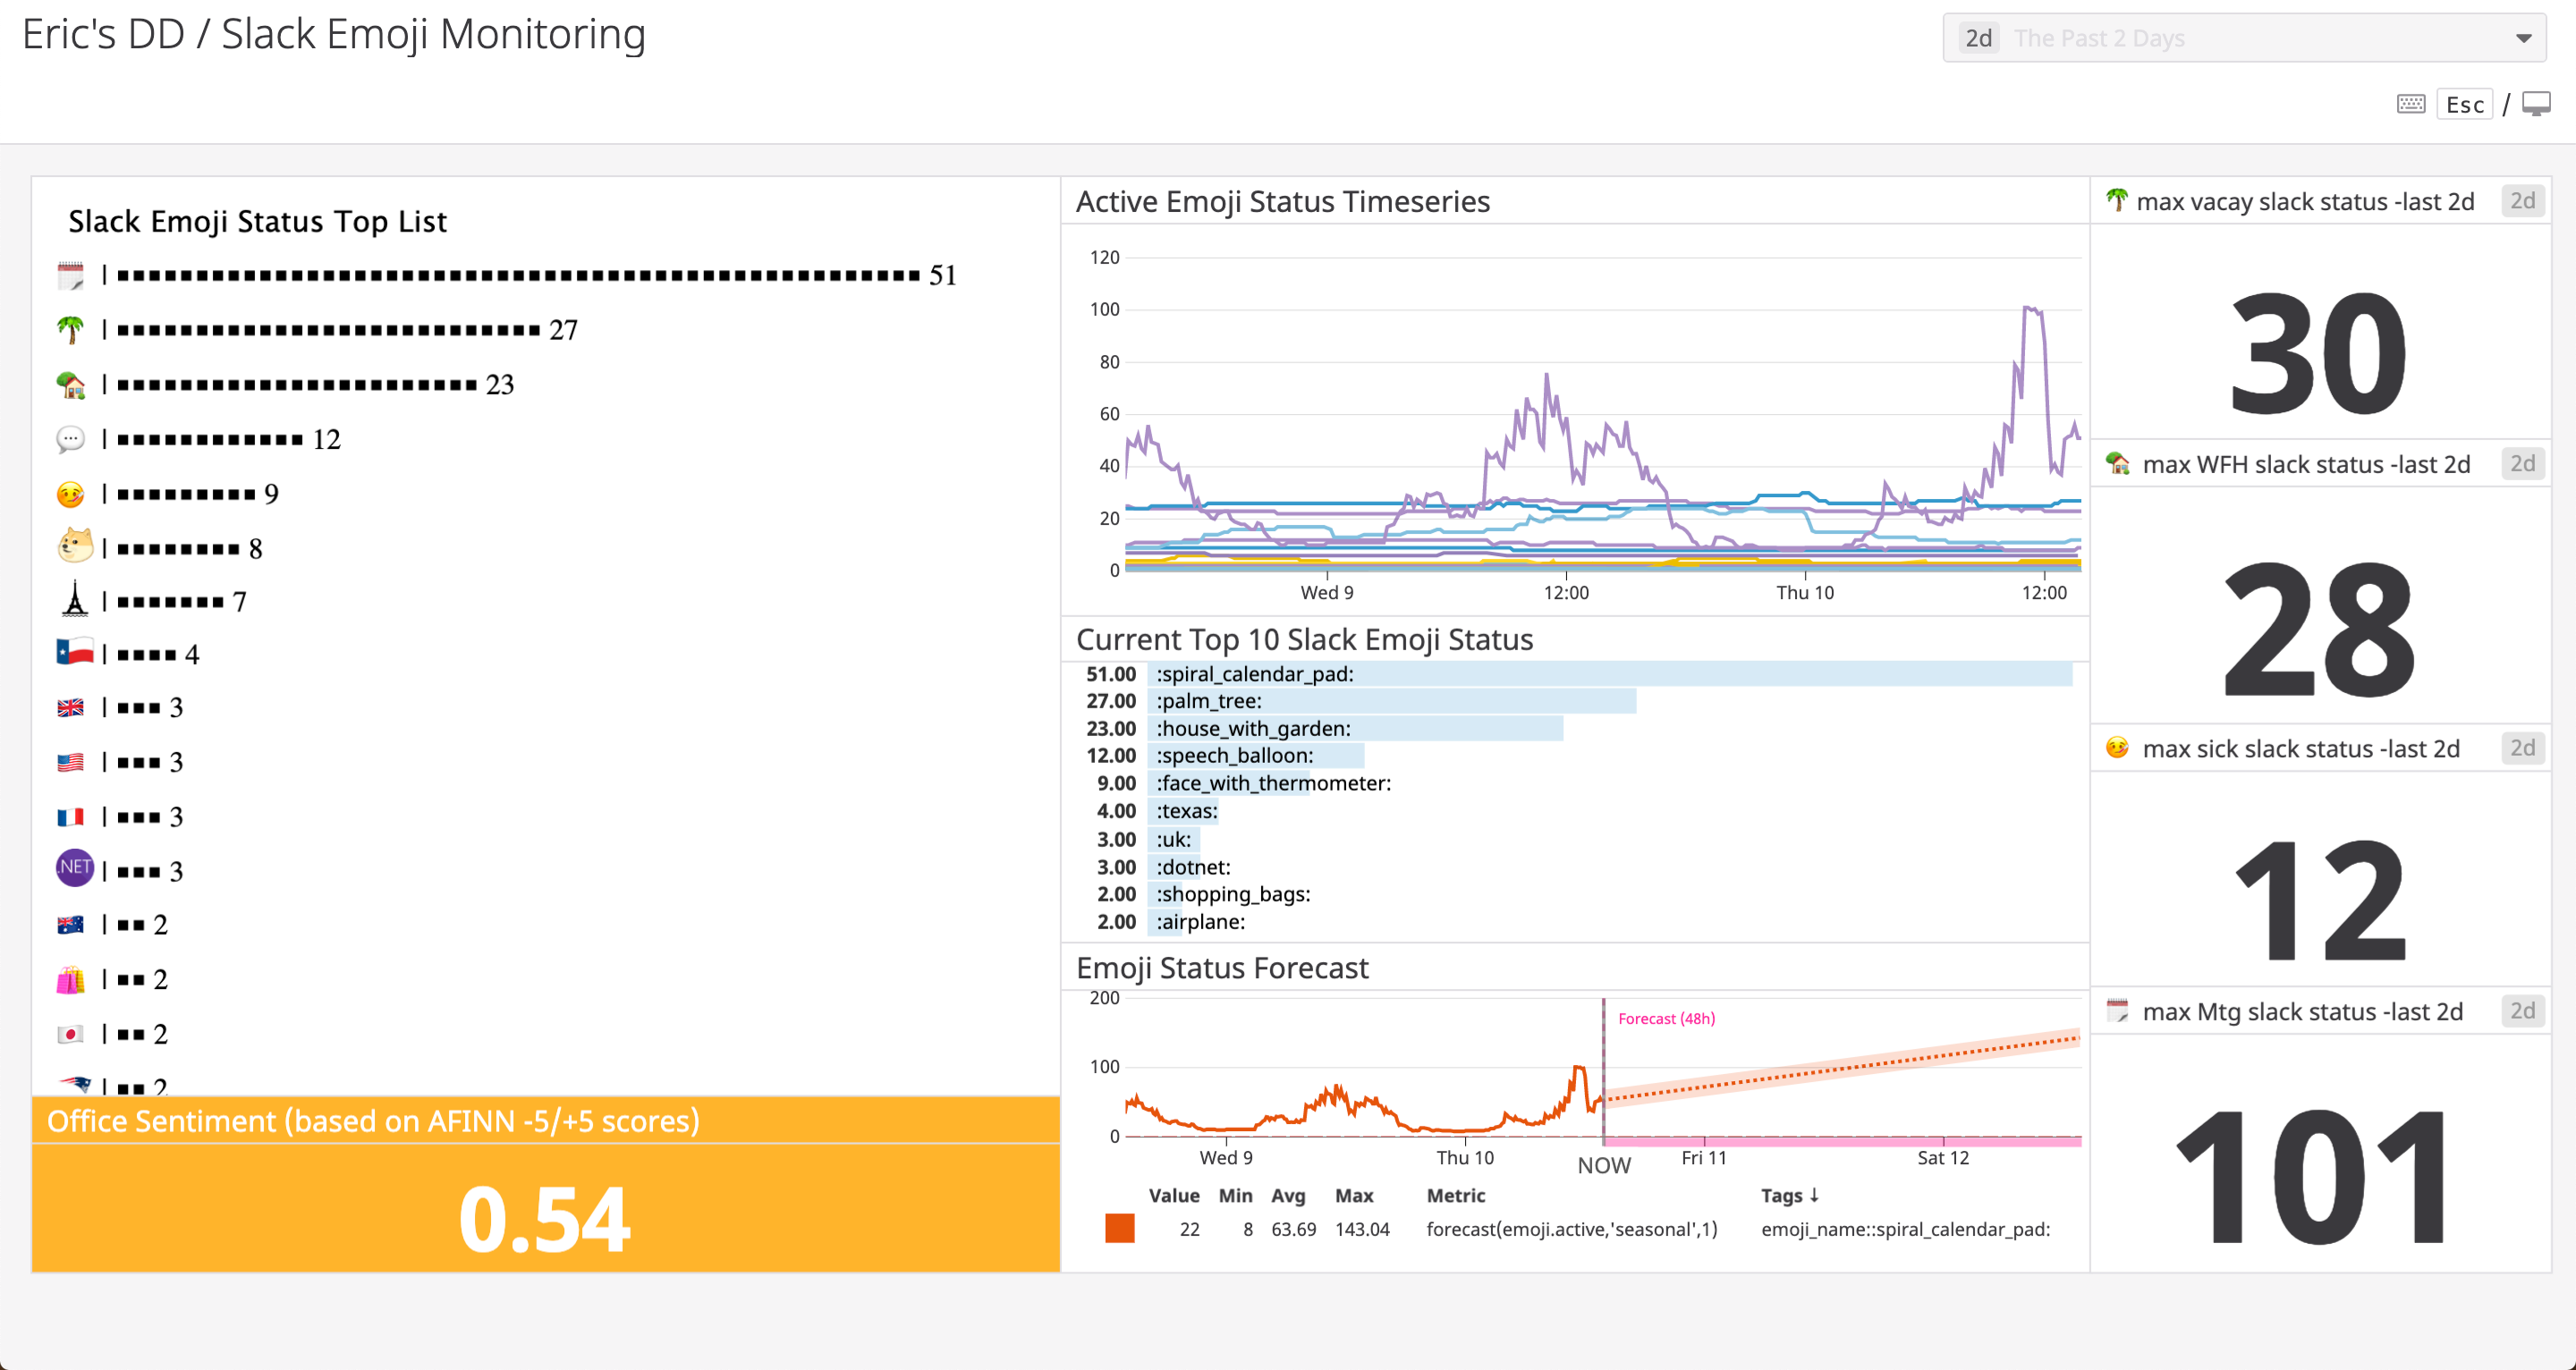The width and height of the screenshot is (2576, 1370).
Task: Click the Metric column header in forecast legend
Action: tap(1456, 1195)
